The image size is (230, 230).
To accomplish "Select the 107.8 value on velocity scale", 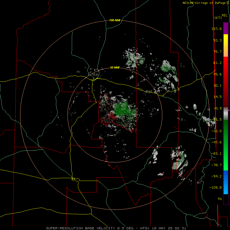I will [216, 29].
